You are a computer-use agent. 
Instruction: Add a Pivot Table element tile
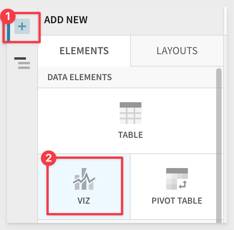pyautogui.click(x=177, y=186)
